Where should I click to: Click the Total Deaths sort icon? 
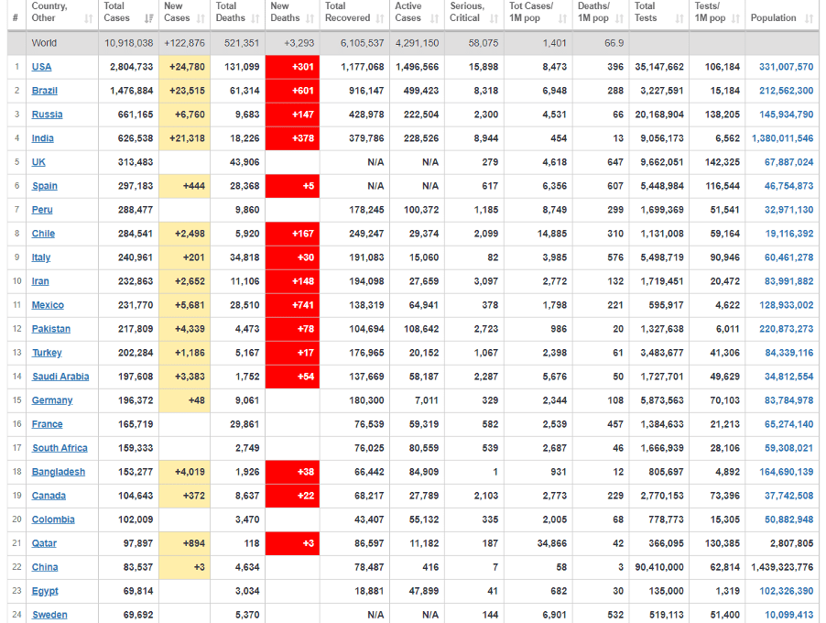(255, 19)
